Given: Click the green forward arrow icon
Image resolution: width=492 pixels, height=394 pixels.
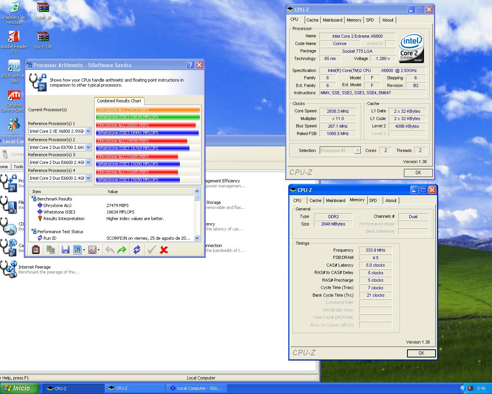Looking at the screenshot, I should [122, 250].
